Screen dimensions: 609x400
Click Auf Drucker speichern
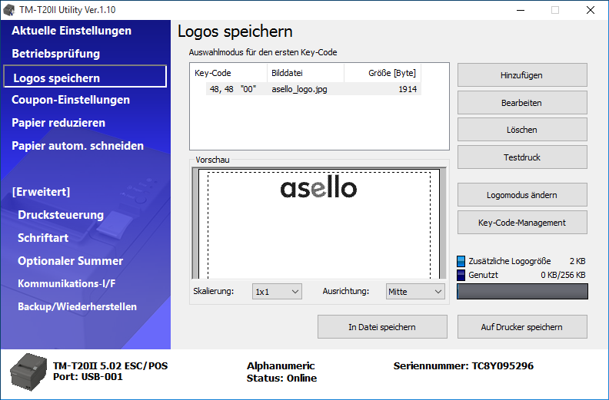click(522, 327)
